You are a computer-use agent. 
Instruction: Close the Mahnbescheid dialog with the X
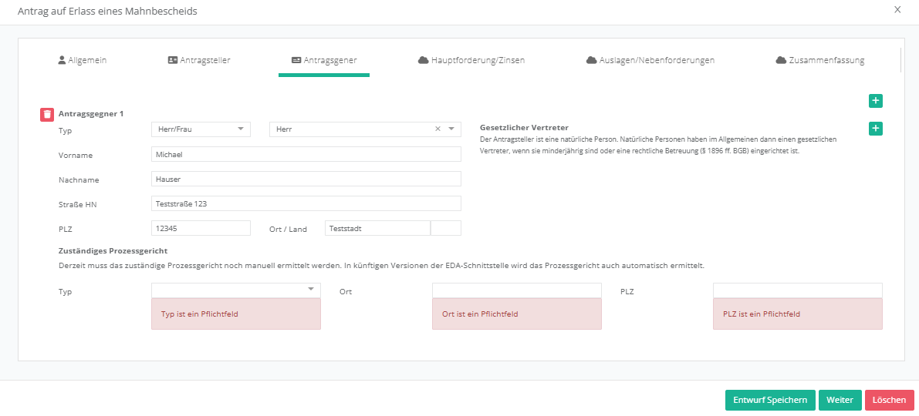[x=897, y=10]
